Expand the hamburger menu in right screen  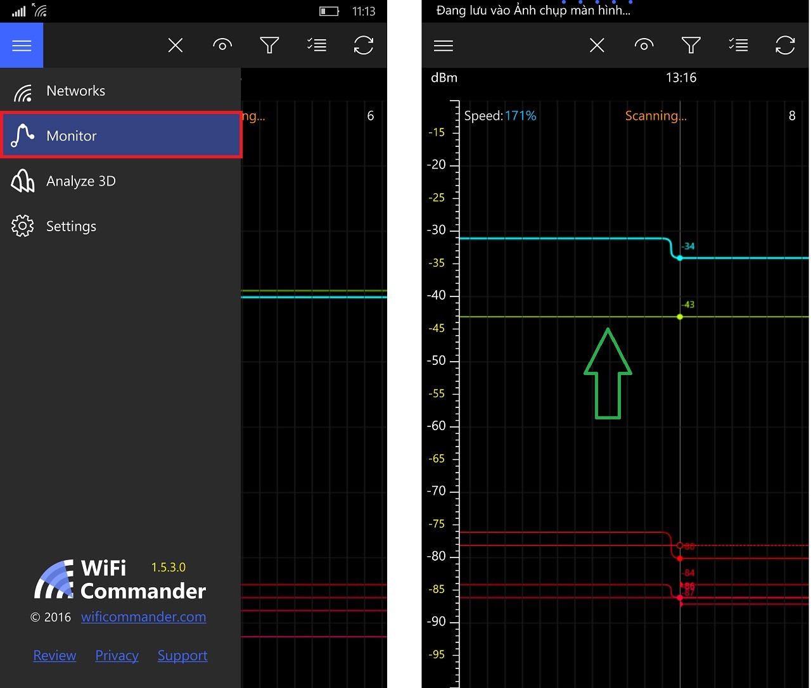click(x=443, y=46)
